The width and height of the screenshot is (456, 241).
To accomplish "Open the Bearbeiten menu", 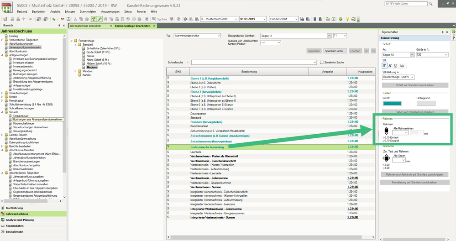I will click(39, 11).
